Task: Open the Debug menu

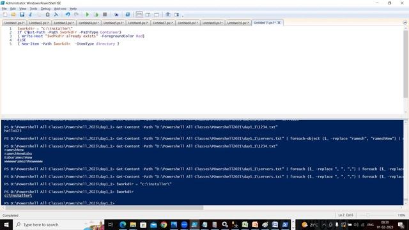Action: click(45, 8)
